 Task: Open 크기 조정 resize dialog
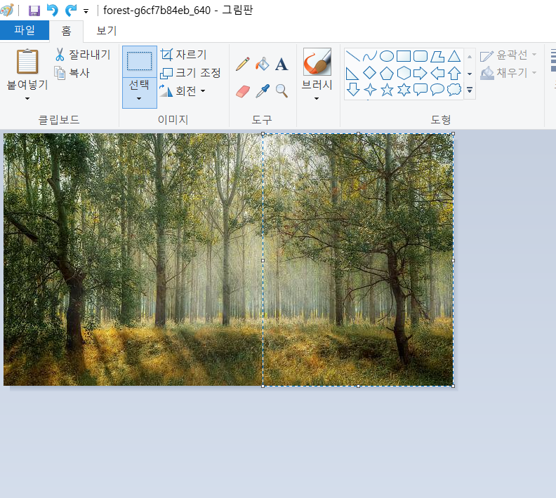point(190,73)
